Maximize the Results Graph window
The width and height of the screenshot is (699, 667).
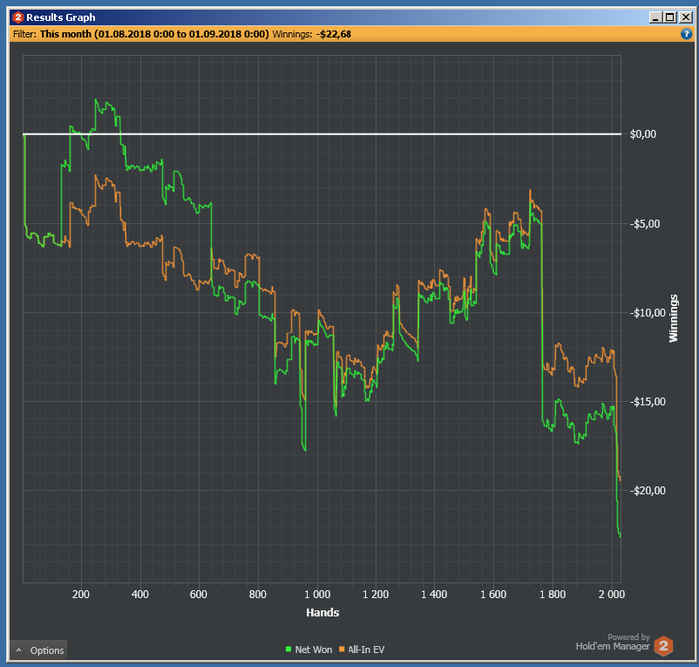(670, 17)
